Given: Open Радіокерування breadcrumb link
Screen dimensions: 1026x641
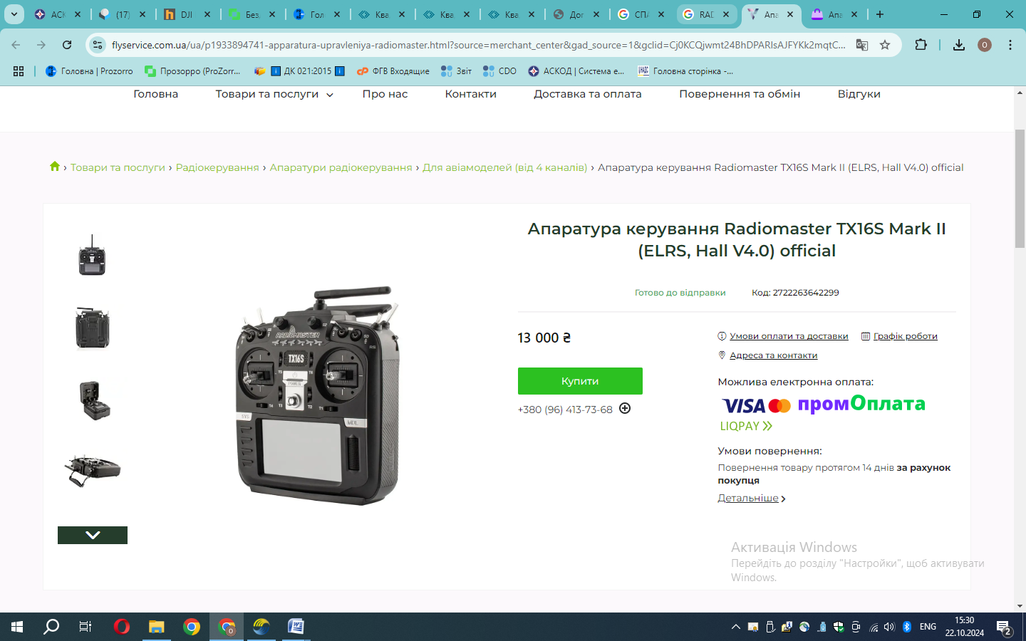Looking at the screenshot, I should click(217, 167).
